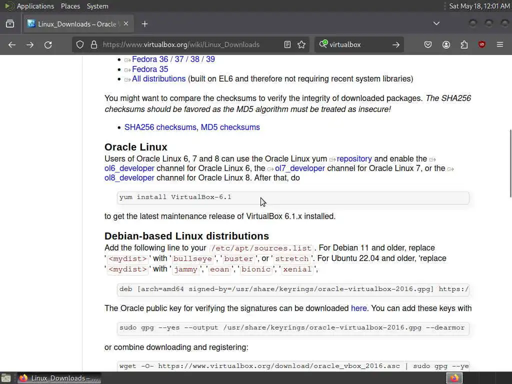
Task: Open the ol7_developer channel link
Action: click(x=300, y=168)
